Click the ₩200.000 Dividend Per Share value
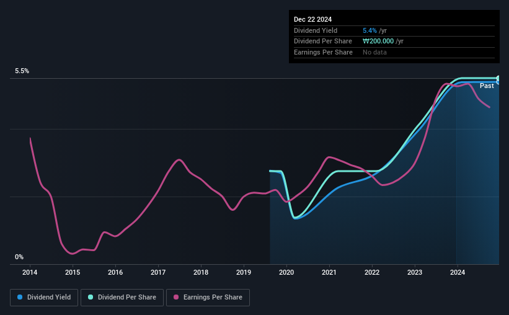Viewport: 509px width, 315px height. [378, 42]
